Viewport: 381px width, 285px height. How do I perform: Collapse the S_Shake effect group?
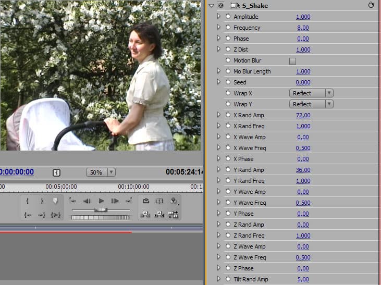211,6
